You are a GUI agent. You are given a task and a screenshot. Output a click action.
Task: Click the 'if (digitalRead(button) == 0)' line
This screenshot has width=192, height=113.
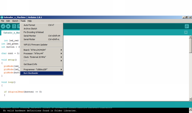[x=23, y=92]
